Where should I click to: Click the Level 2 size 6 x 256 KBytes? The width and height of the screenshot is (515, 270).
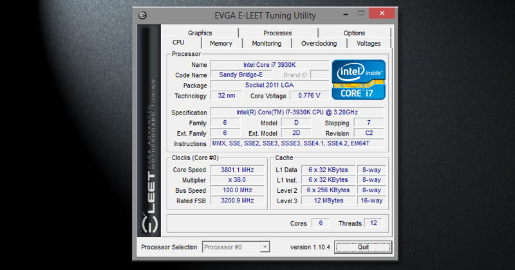click(328, 190)
